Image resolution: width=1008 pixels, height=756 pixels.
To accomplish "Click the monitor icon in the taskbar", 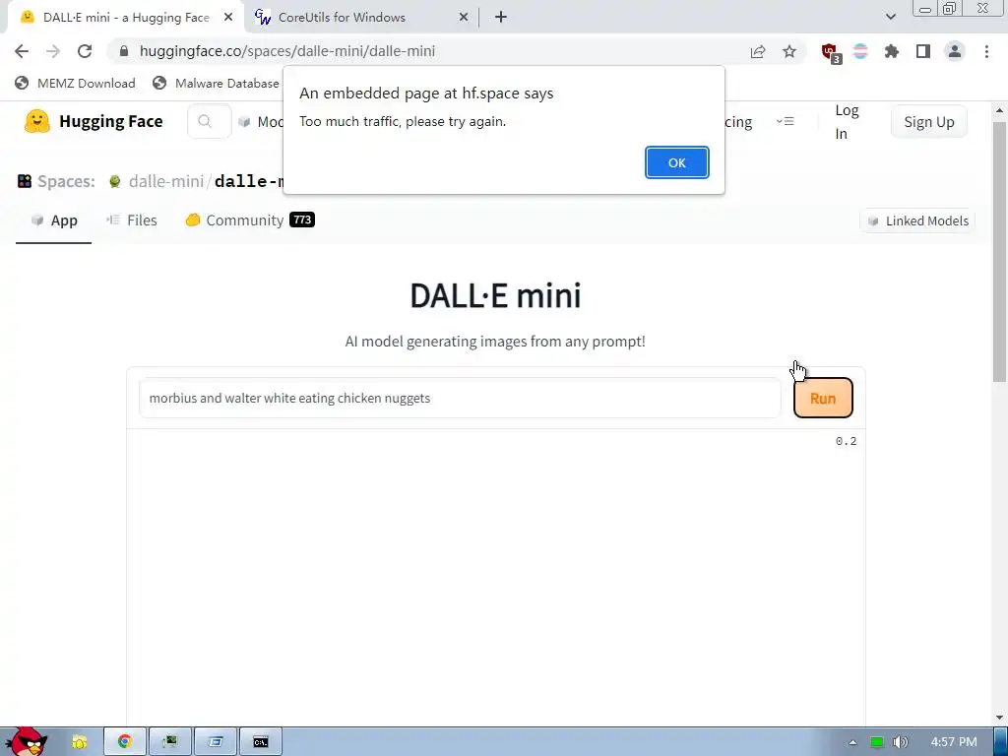I will tap(169, 742).
